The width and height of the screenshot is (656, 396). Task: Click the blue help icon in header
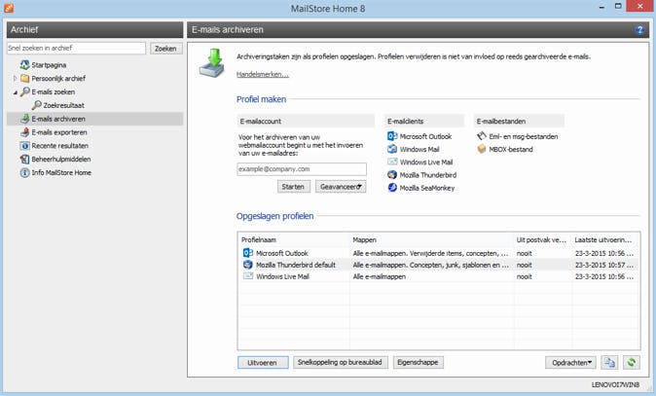tap(639, 30)
